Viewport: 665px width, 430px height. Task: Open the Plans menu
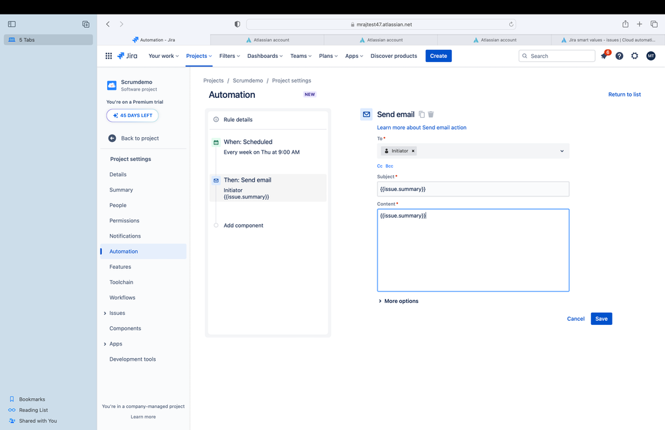328,56
